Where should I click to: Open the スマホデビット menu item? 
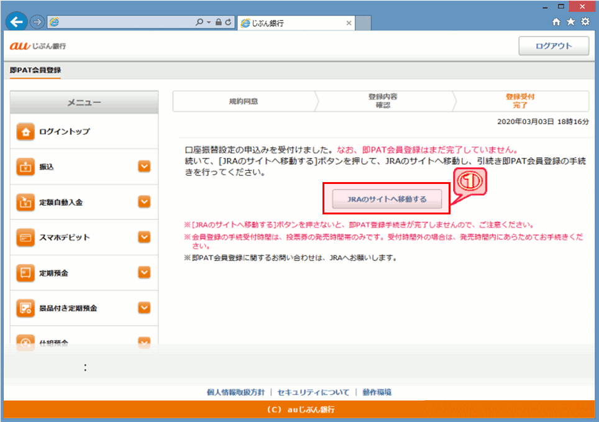tap(84, 237)
